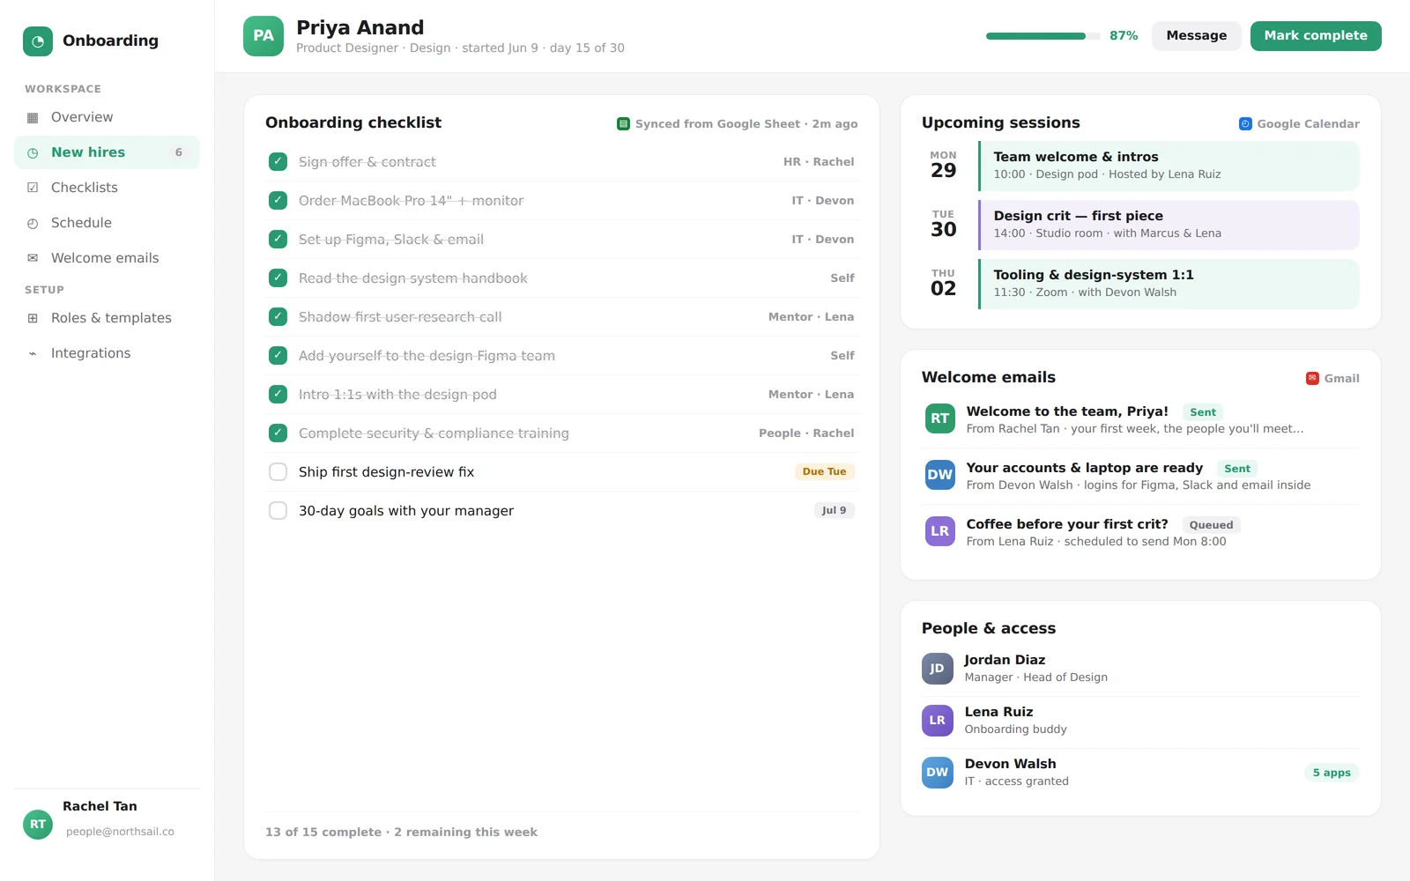This screenshot has height=881, width=1410.
Task: Open Tooling & design-system 1:1 session
Action: point(1169,284)
